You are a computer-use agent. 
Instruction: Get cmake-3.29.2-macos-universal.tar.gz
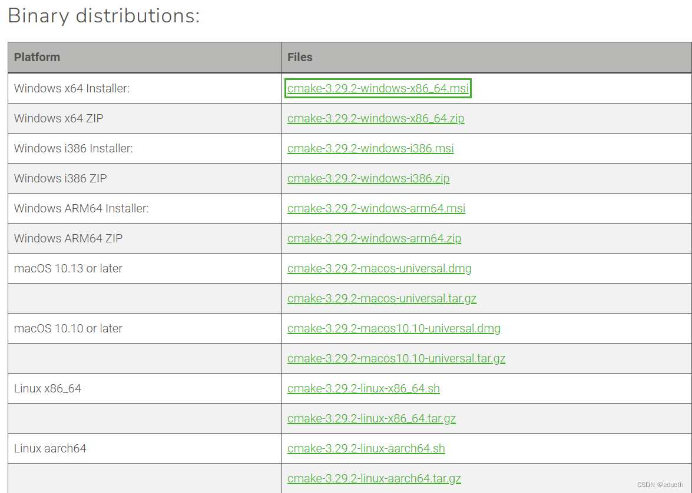pos(382,298)
